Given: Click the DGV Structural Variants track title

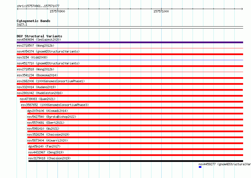Looking at the screenshot, I should pyautogui.click(x=39, y=36).
